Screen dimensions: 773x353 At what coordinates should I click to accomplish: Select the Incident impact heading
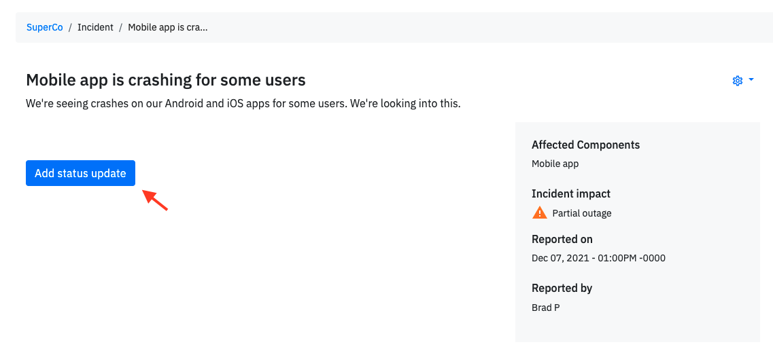pyautogui.click(x=571, y=193)
